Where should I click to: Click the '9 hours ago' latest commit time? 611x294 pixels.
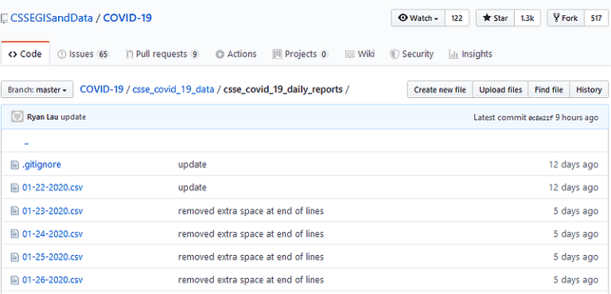577,118
